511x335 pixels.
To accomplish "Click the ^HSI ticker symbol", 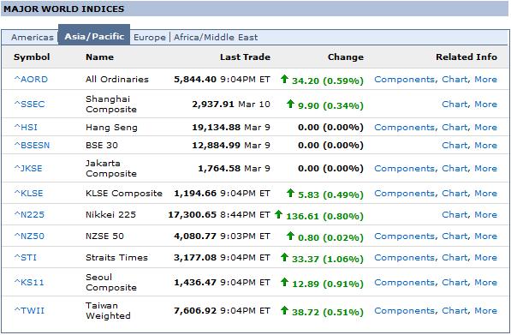I will (x=26, y=127).
